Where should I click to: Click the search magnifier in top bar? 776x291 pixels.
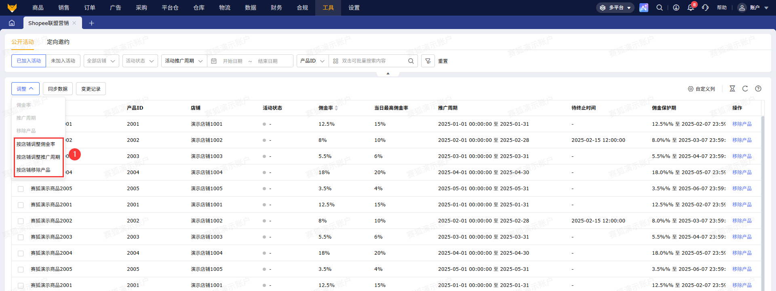pyautogui.click(x=660, y=8)
